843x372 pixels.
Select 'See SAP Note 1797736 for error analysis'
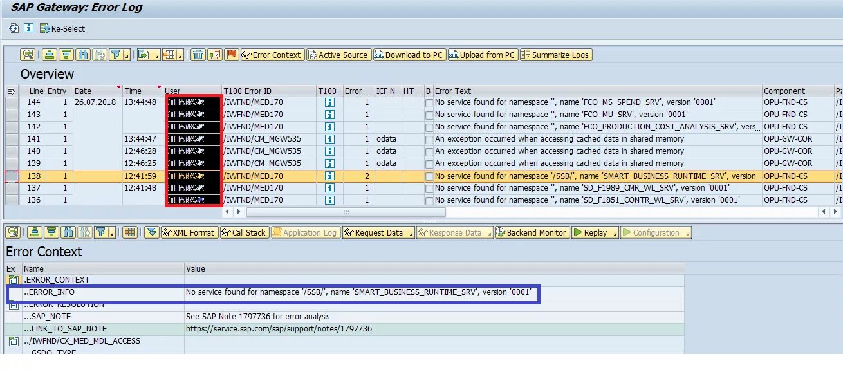click(257, 317)
